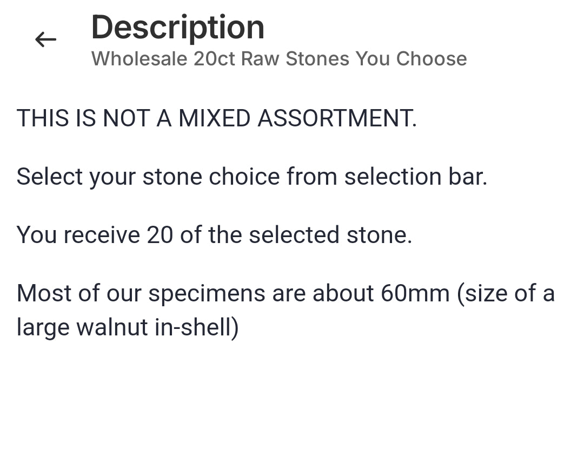The image size is (584, 451).
Task: Tap the back arrow icon
Action: click(x=45, y=39)
